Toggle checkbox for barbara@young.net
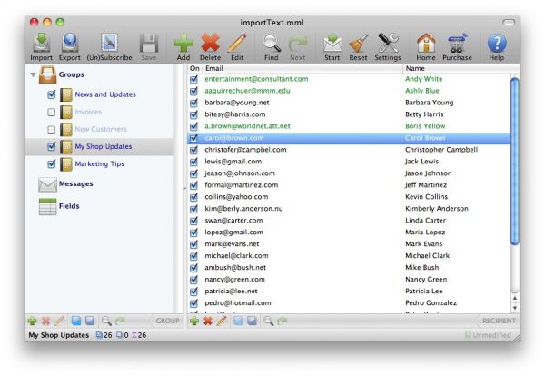 point(193,103)
